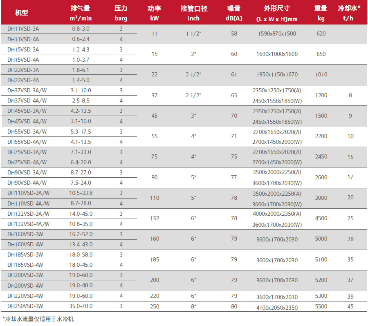Click the 机型 column header
The height and width of the screenshot is (326, 368).
tap(22, 13)
